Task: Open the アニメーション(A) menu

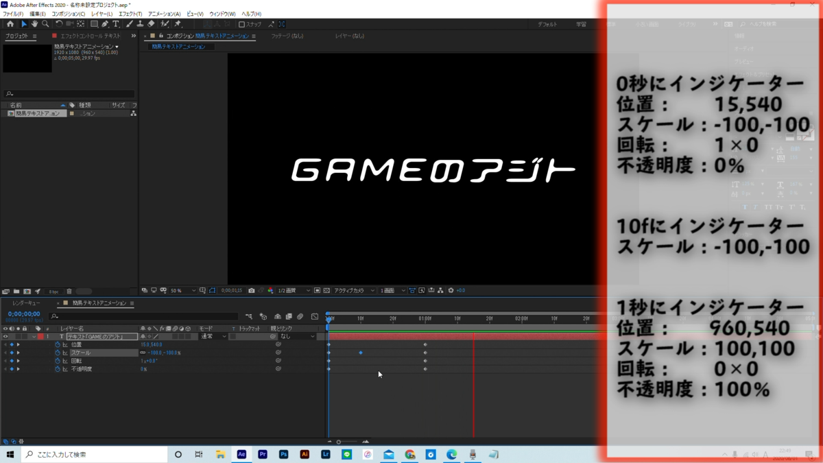Action: click(x=165, y=14)
